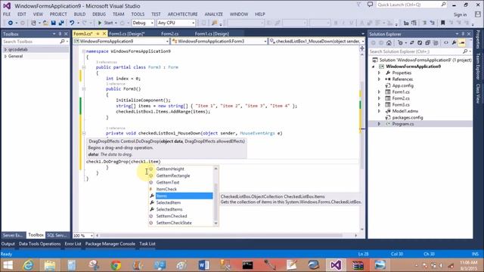This screenshot has width=484, height=272.
Task: Open the Output panel tab
Action: [8, 244]
